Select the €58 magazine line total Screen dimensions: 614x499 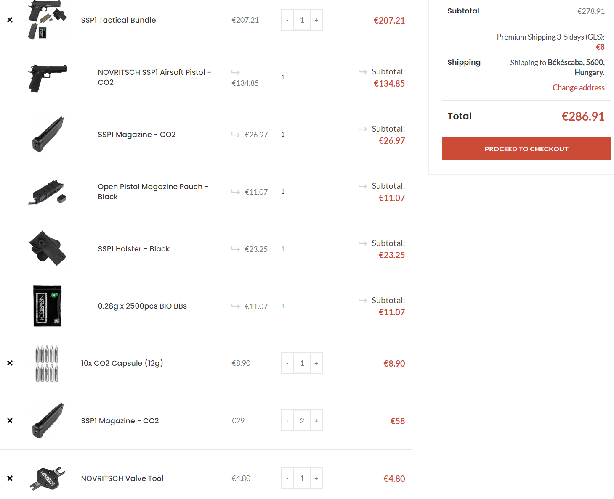coord(398,421)
